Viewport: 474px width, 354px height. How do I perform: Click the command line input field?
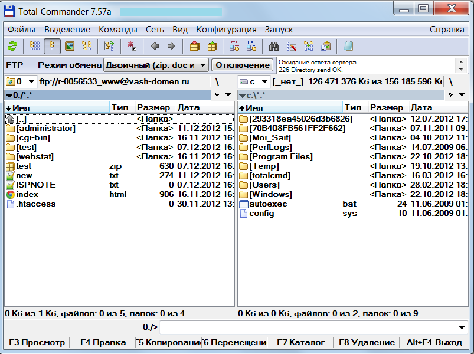click(307, 327)
